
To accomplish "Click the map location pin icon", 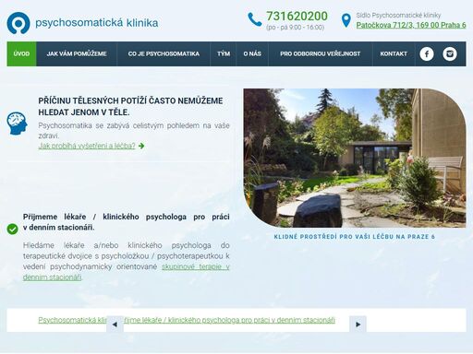I will pos(346,20).
